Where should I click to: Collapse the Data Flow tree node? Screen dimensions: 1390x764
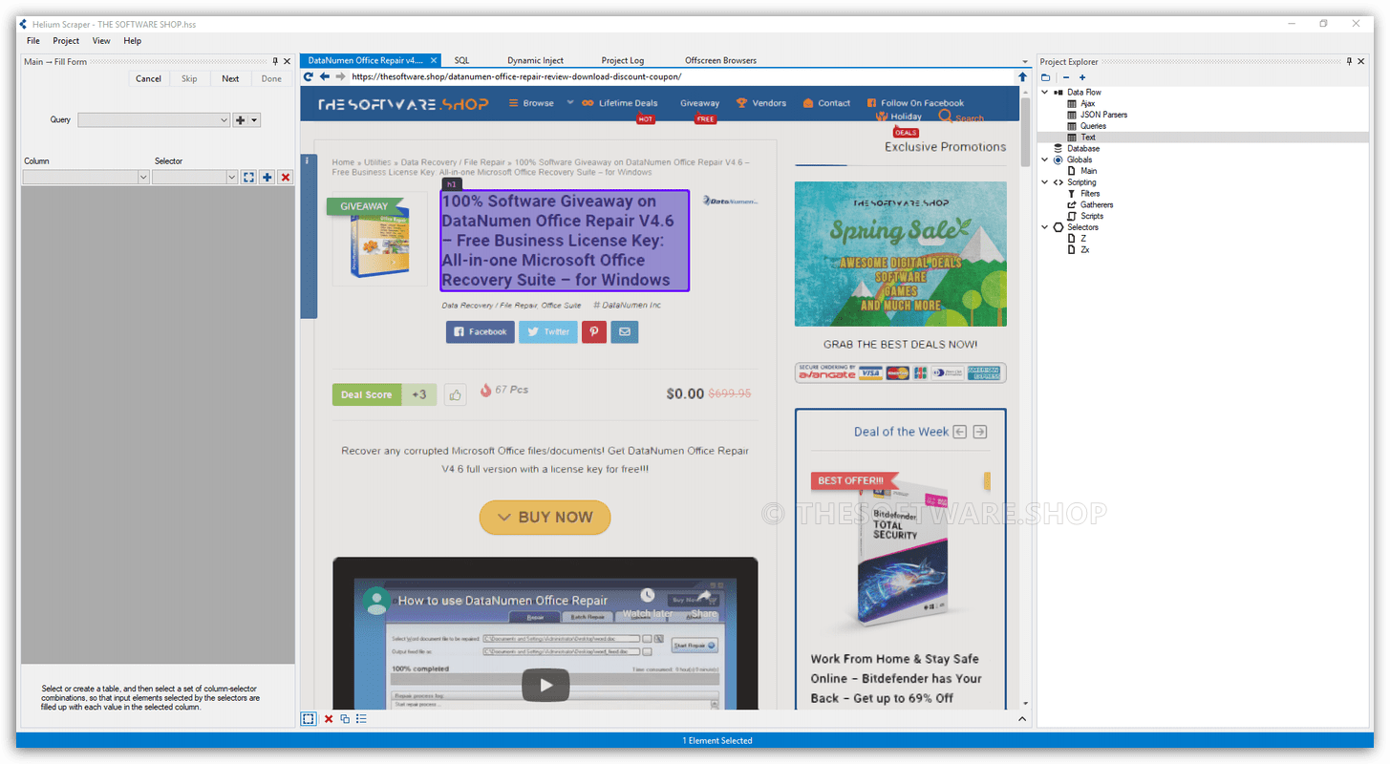point(1045,93)
